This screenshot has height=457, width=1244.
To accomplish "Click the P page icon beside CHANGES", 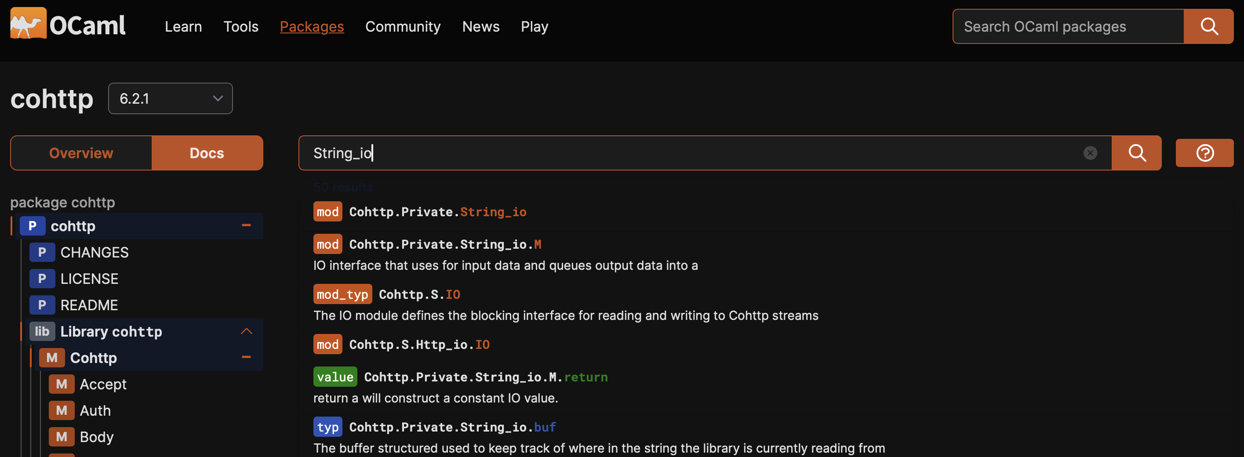I will pos(43,252).
